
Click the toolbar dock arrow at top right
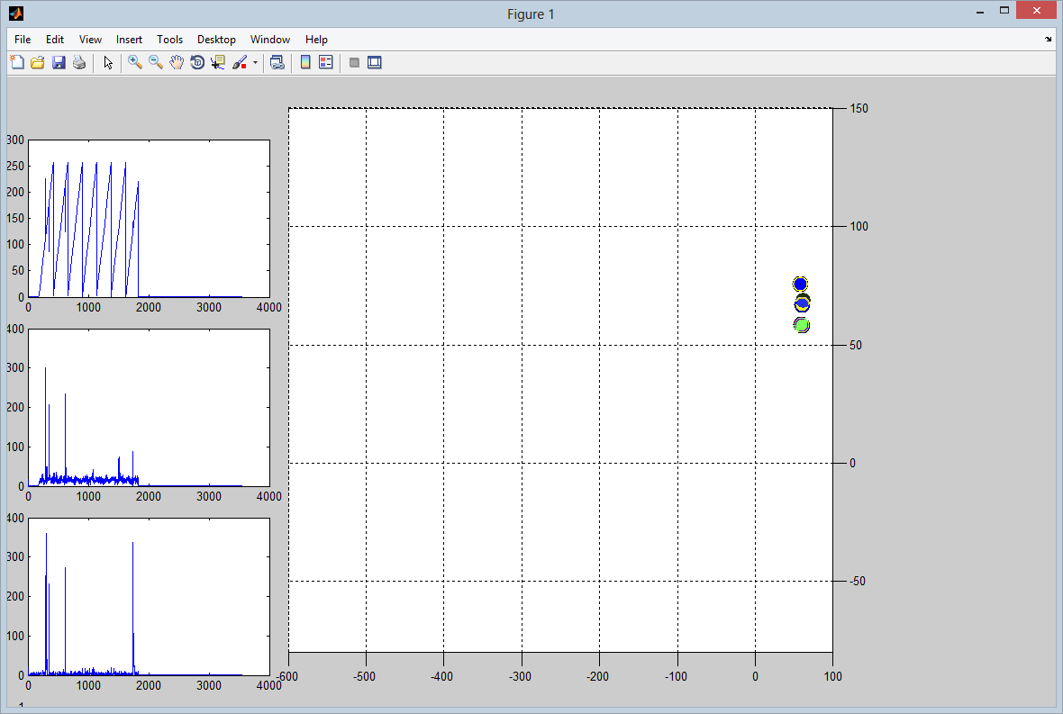[1048, 40]
